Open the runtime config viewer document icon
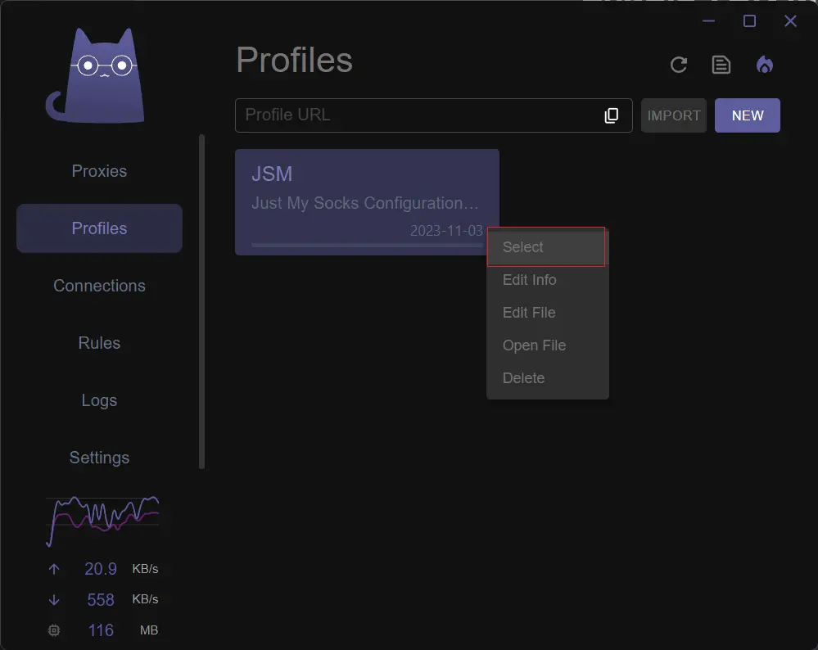The height and width of the screenshot is (650, 818). point(721,65)
